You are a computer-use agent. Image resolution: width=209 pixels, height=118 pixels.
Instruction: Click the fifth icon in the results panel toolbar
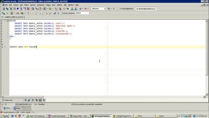point(40,100)
